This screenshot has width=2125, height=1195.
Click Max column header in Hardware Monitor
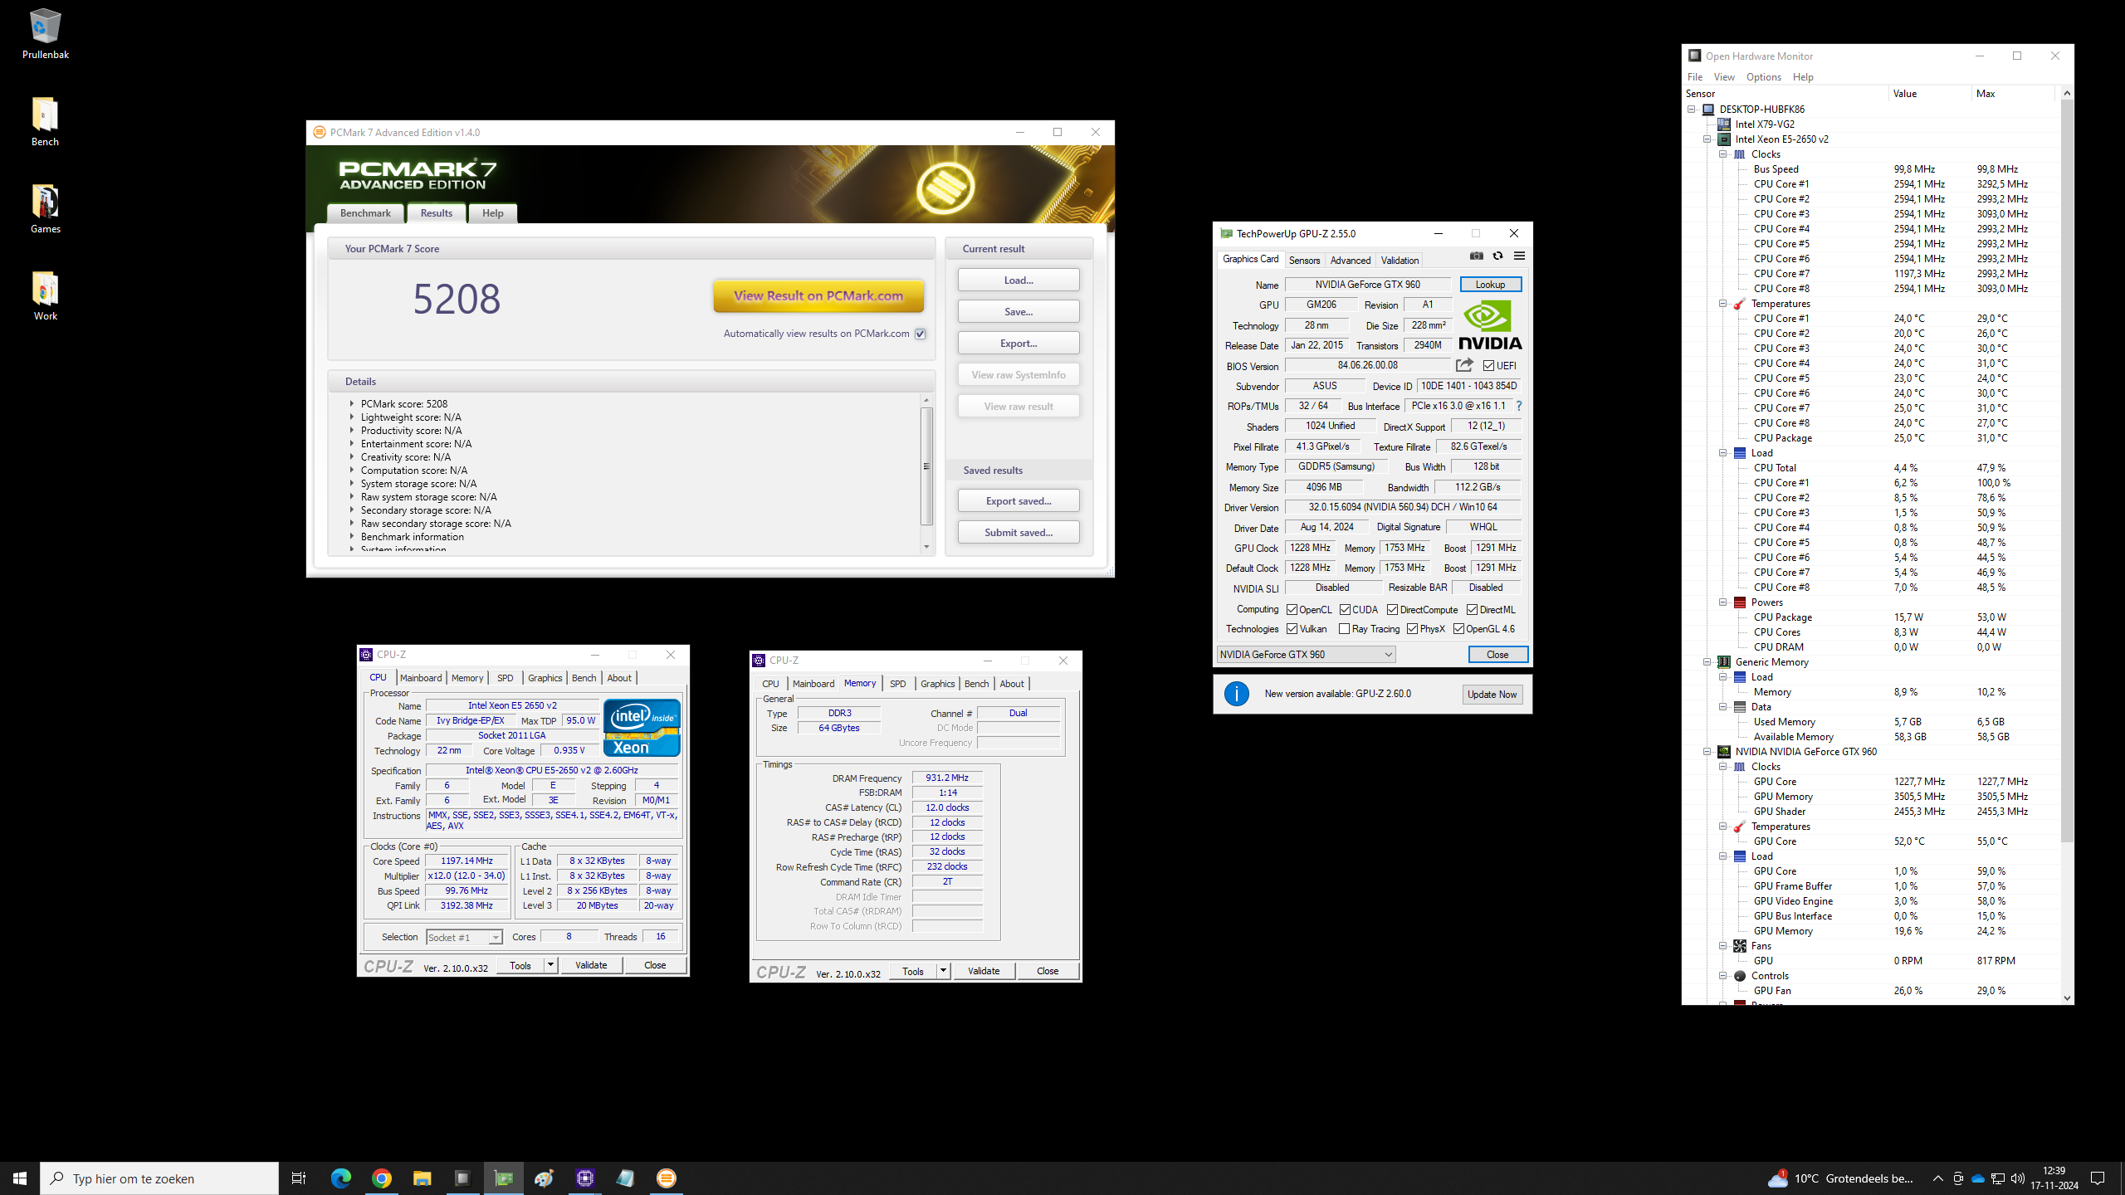pos(2012,94)
